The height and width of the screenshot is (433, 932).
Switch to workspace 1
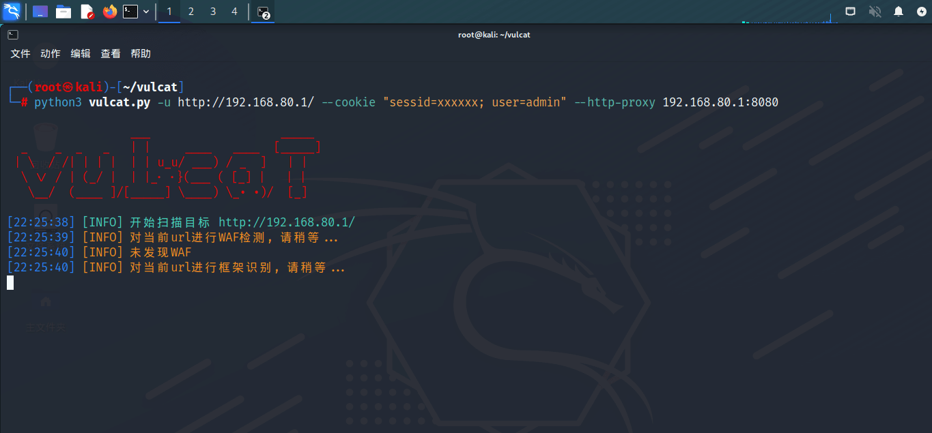[x=169, y=12]
